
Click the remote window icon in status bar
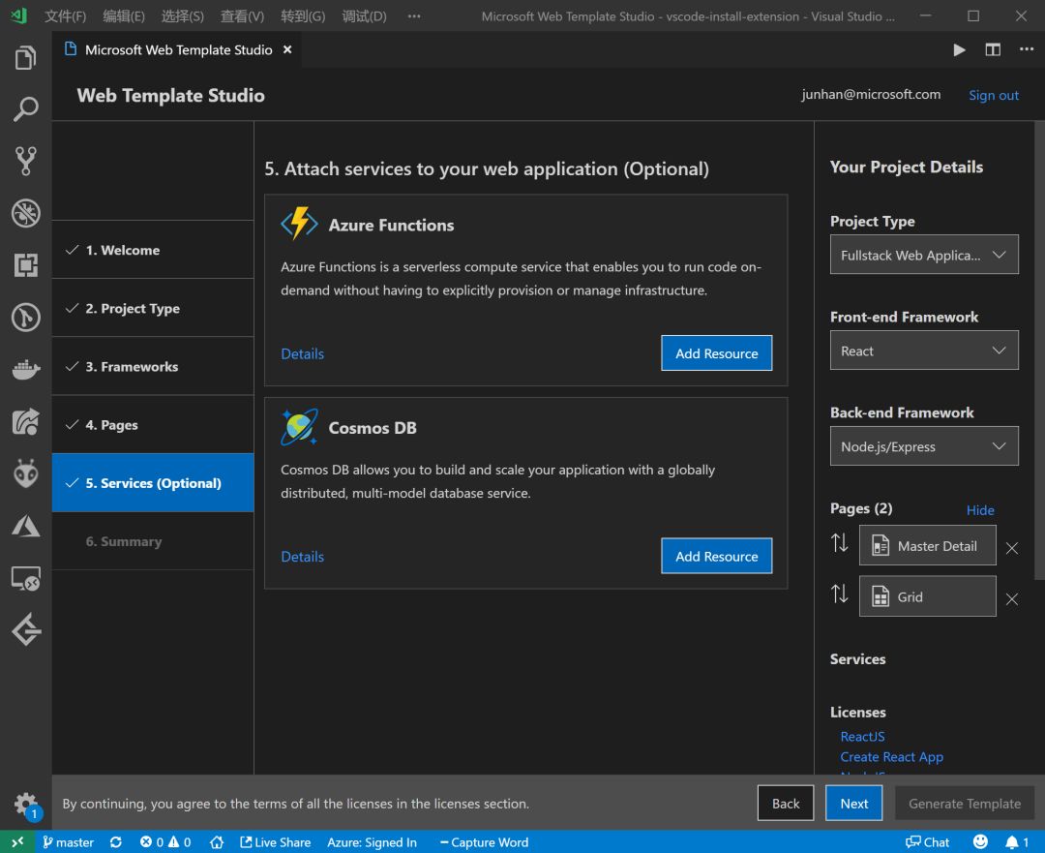(17, 841)
